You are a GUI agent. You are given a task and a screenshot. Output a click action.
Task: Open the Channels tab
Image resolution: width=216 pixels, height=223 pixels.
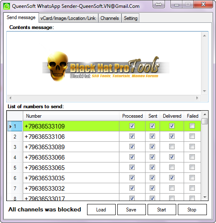(x=109, y=18)
